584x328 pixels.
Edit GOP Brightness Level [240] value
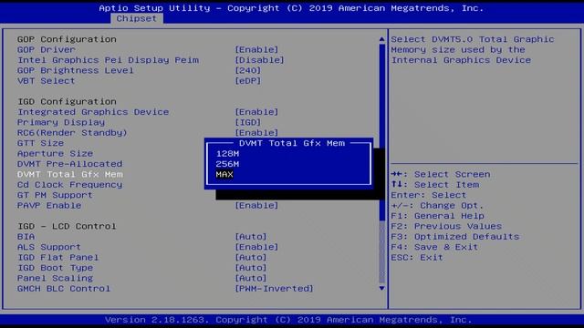(x=248, y=70)
